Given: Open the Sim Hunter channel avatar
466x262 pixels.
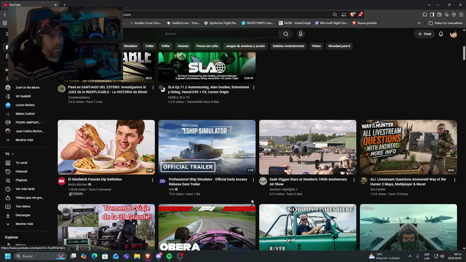Looking at the screenshot, I should point(364,181).
